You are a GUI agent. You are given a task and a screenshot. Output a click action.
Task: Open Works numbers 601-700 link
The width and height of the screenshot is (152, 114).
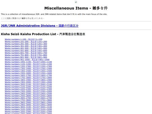[26, 53]
